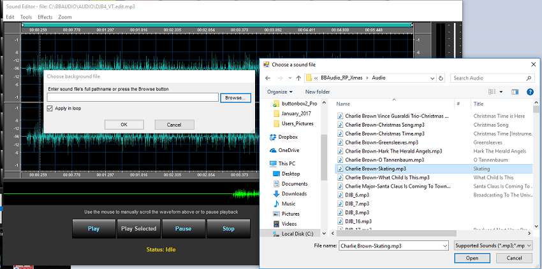
Task: Select buttonbox2_Pro folder in sidebar
Action: [295, 104]
